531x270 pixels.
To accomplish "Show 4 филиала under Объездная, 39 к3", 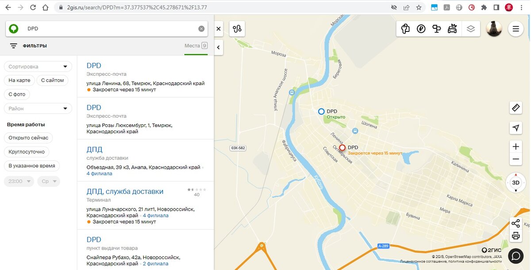I will point(100,174).
